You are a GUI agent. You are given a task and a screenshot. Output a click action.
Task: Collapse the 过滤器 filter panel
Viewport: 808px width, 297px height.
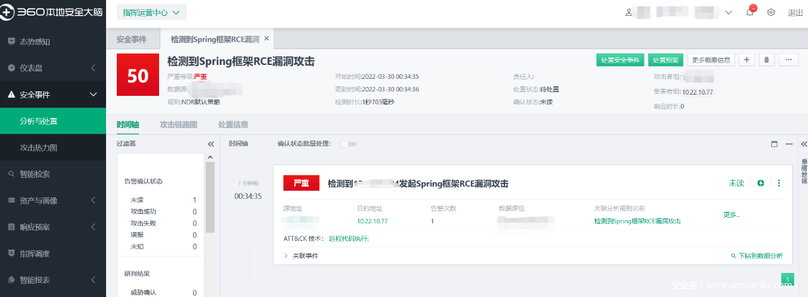tap(211, 144)
